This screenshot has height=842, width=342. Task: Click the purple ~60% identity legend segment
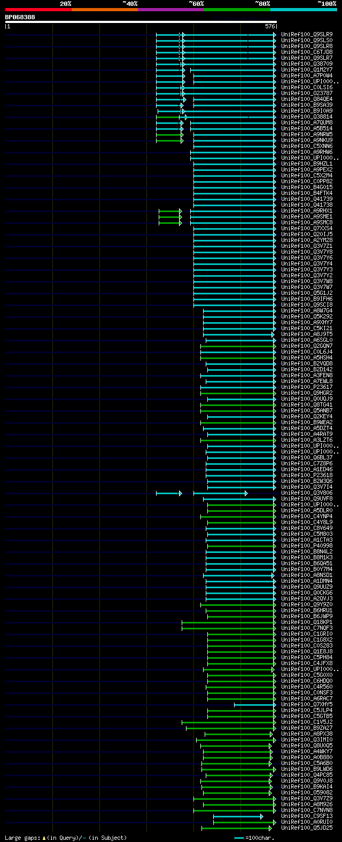click(x=170, y=10)
